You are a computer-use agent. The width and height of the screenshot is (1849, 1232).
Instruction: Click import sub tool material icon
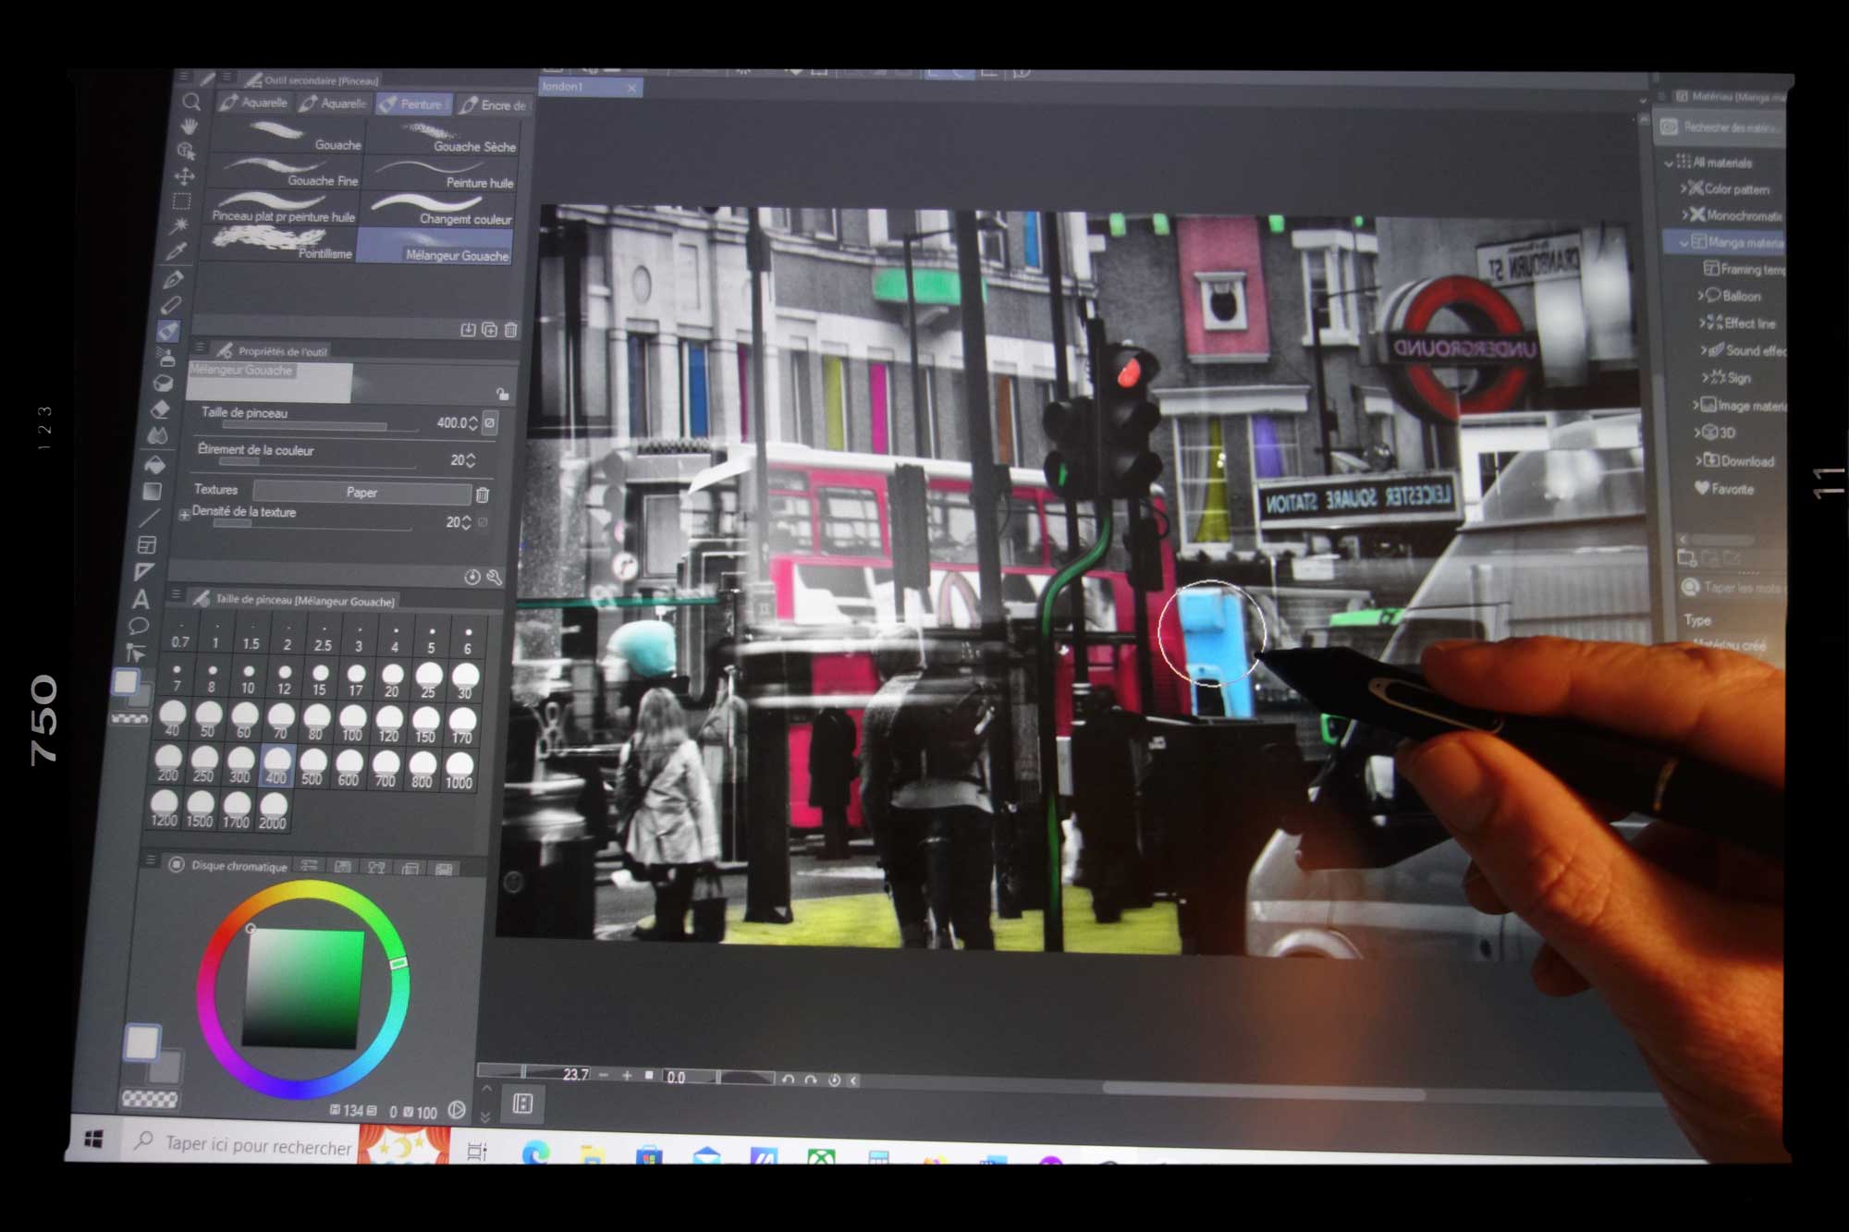click(x=468, y=330)
